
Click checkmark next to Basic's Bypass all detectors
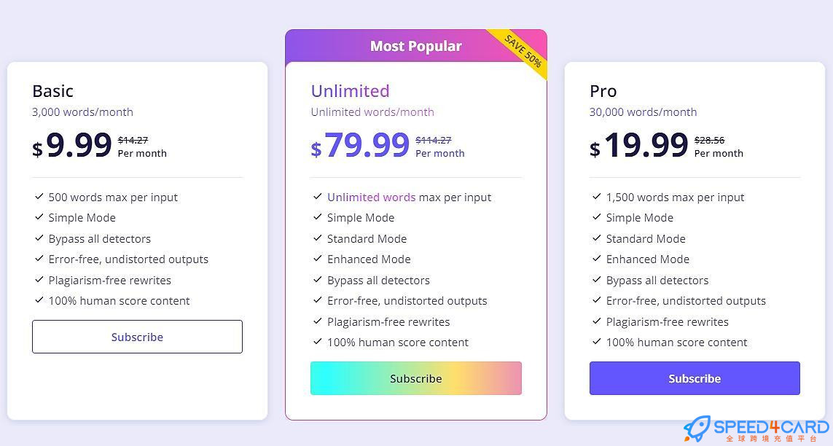pos(39,238)
